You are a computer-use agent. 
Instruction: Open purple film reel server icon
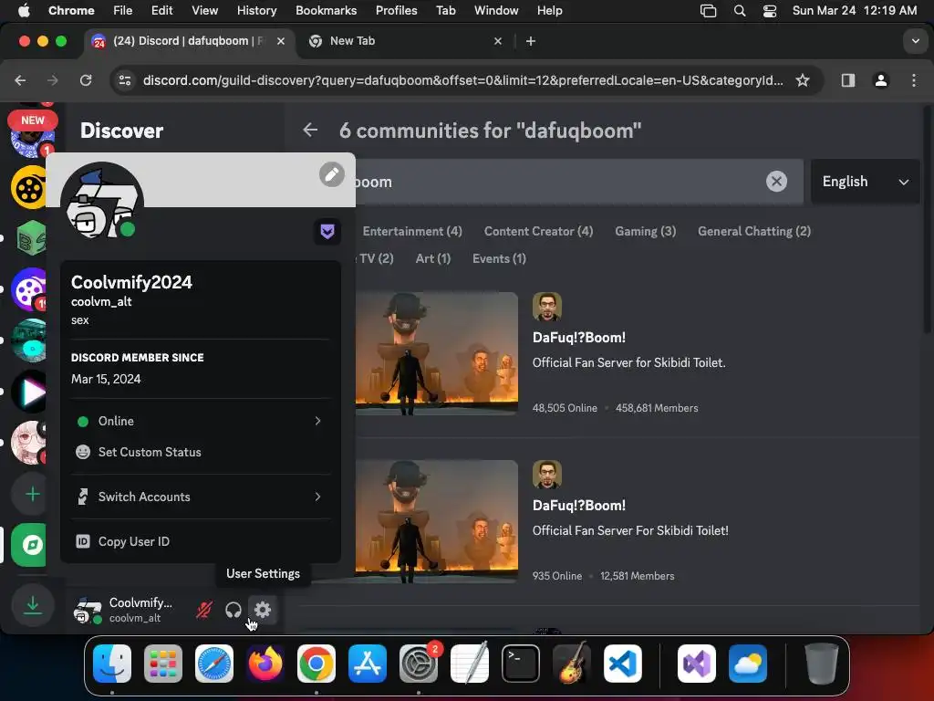28,289
